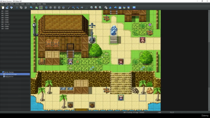Start Playtest with the play icon
The width and height of the screenshot is (210, 118).
(134, 8)
